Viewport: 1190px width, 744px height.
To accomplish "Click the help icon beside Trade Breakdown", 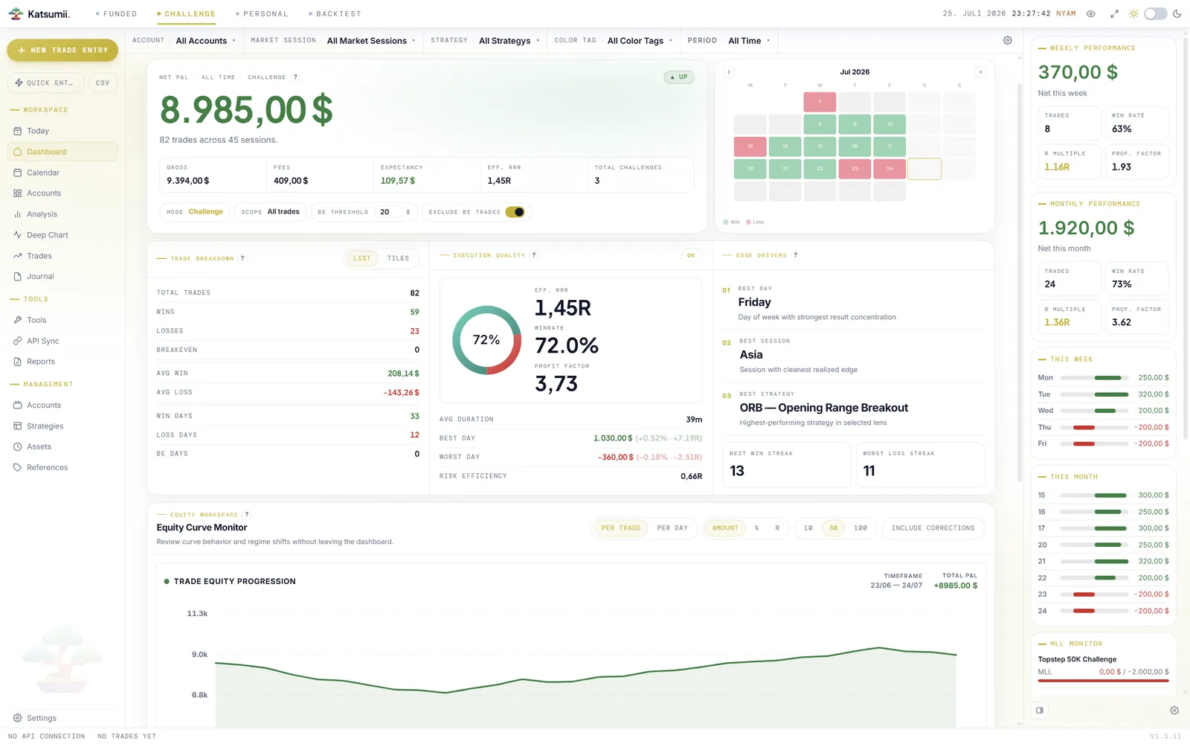I will [242, 258].
